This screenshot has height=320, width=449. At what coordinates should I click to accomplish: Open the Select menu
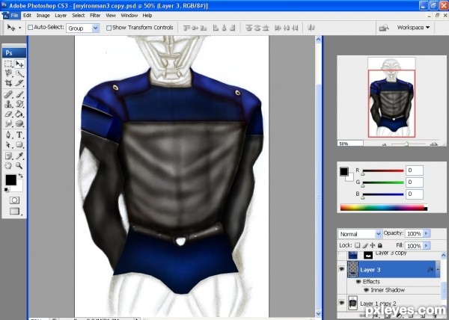pos(78,16)
